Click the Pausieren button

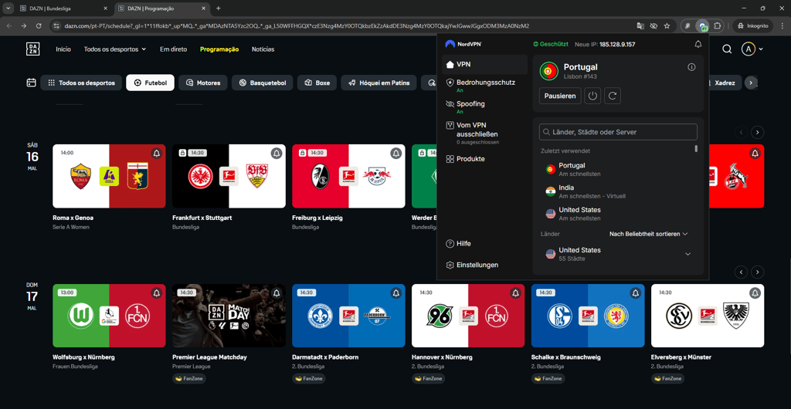pyautogui.click(x=560, y=96)
